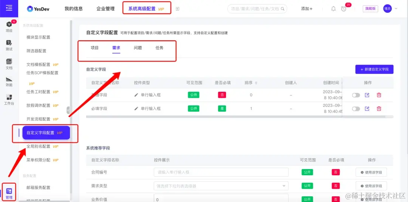Switch to the 企业管理 top tab

point(105,9)
